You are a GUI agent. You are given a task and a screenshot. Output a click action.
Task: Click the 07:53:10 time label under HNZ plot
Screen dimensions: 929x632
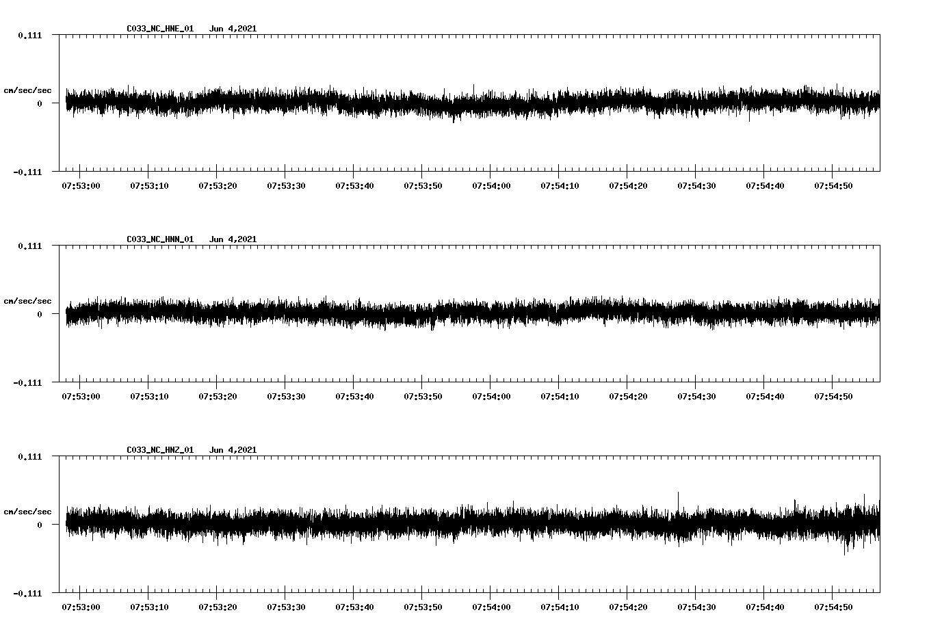click(x=149, y=607)
